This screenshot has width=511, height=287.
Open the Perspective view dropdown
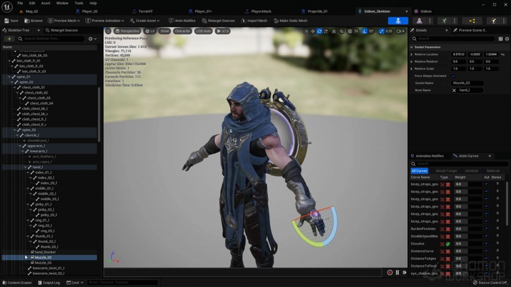tap(127, 31)
